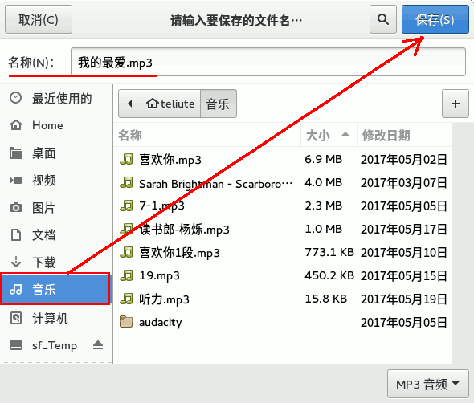Screen dimensions: 474x403
Task: Sort files by 大小 column header
Action: click(329, 135)
